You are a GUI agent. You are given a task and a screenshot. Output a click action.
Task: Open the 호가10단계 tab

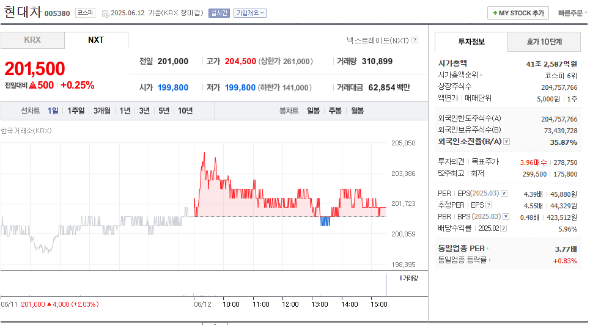pos(544,42)
